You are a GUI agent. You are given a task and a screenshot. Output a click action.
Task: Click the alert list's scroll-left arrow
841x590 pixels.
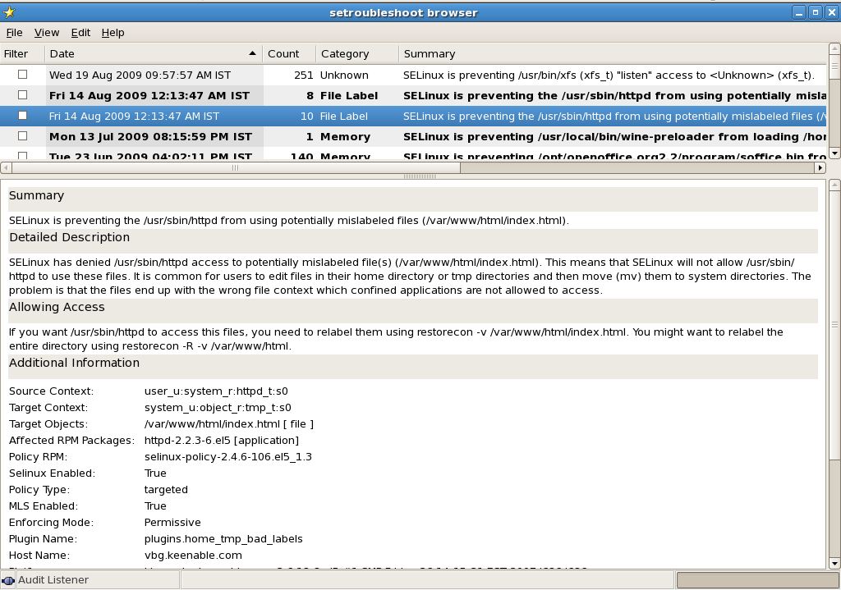[x=5, y=167]
